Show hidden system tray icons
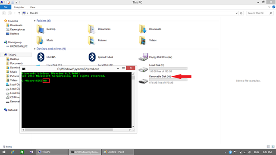The width and height of the screenshot is (276, 155). click(x=225, y=152)
